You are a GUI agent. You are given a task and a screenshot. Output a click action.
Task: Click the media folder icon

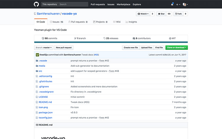37,66
